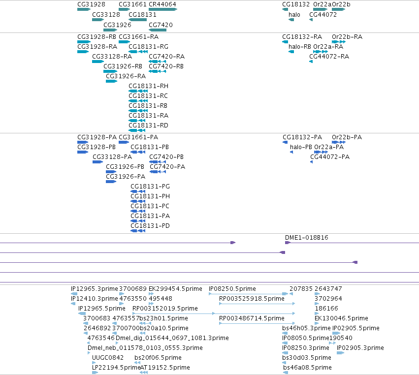419x375 pixels.
Task: Select the LP22194.5prime EST label
Action: pos(116,367)
